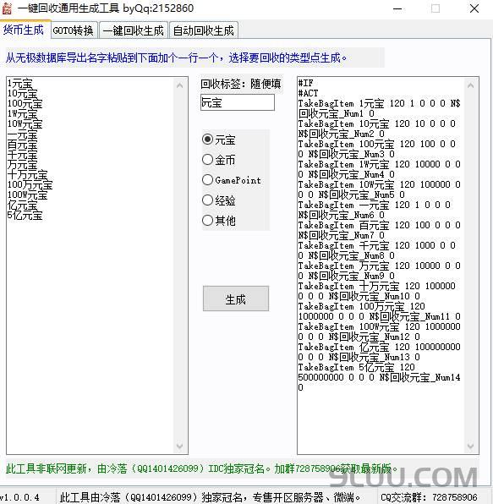Viewport: 493px width, 504px height.
Task: Click the line '亿元宝' in left list
Action: 23,205
